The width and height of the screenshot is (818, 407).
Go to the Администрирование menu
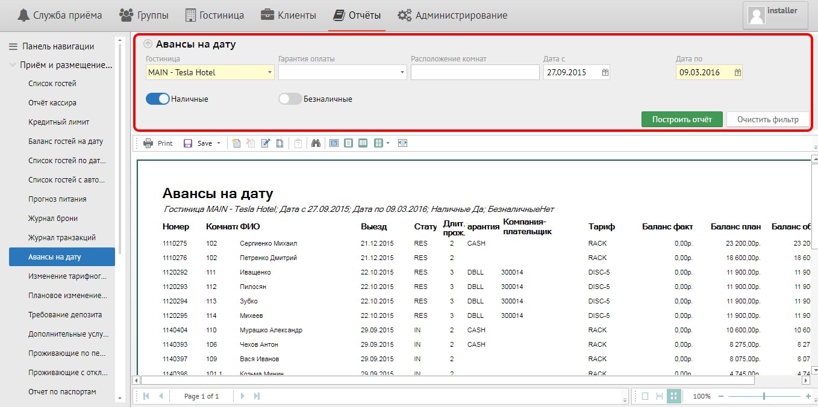click(452, 15)
